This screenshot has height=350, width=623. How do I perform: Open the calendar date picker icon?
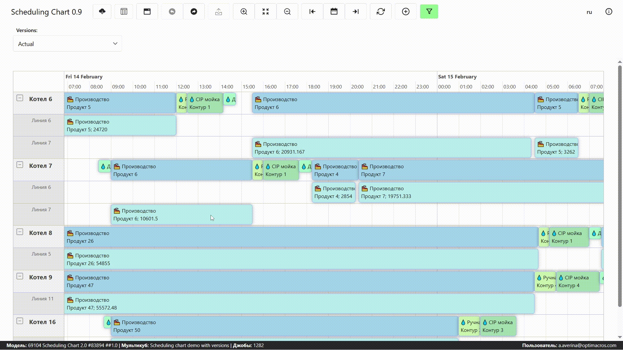(334, 12)
